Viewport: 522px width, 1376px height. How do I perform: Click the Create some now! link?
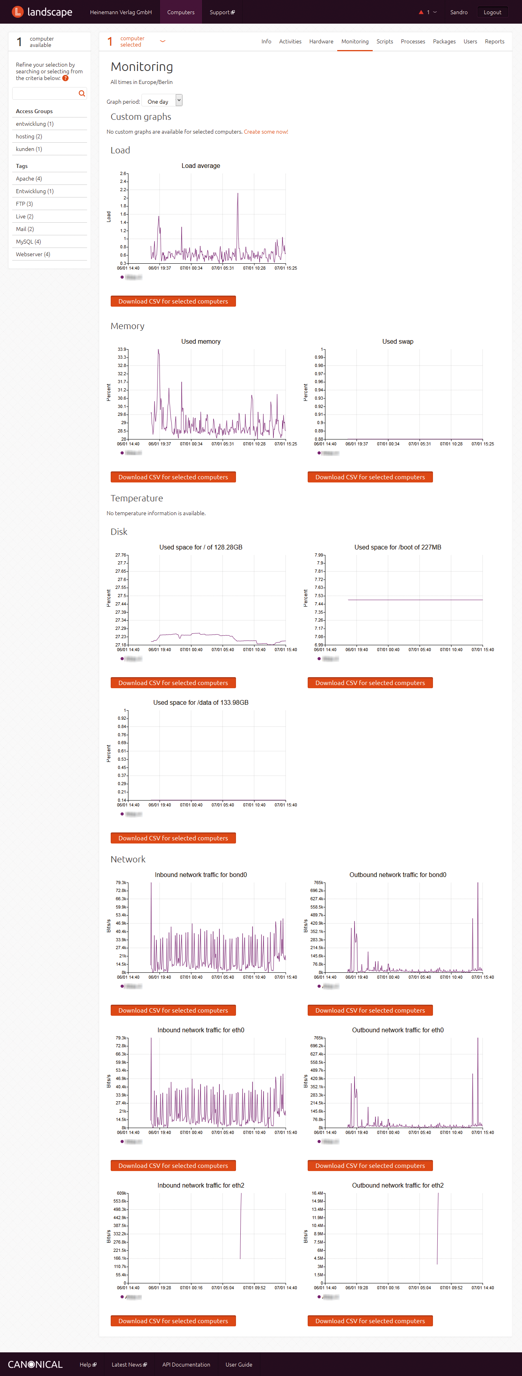click(x=266, y=132)
